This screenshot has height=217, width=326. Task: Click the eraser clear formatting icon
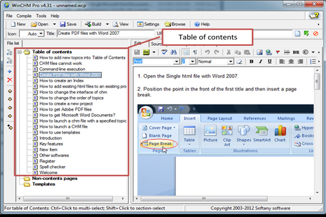coord(240,61)
